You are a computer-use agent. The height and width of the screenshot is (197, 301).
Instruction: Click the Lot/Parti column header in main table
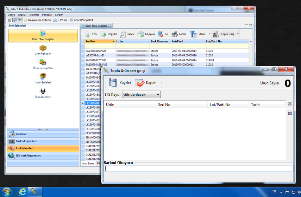[x=188, y=41]
